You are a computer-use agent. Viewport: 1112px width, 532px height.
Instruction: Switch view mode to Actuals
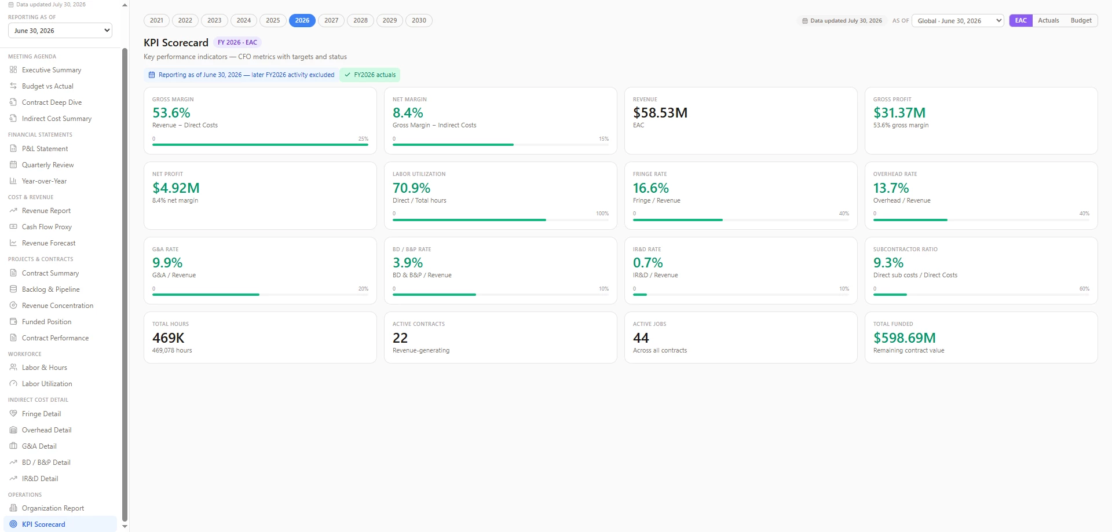1048,20
